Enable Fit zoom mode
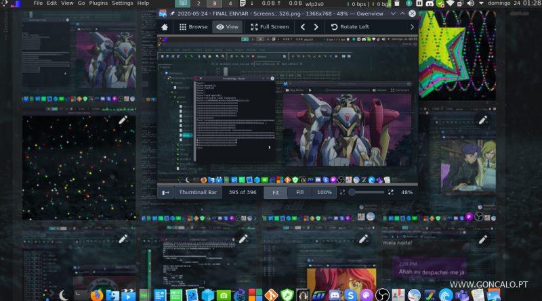The height and width of the screenshot is (301, 542). point(276,193)
